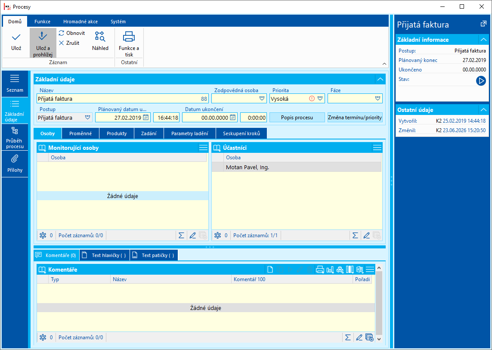Open Komentáře hamburger menu
492x350 pixels.
[370, 269]
